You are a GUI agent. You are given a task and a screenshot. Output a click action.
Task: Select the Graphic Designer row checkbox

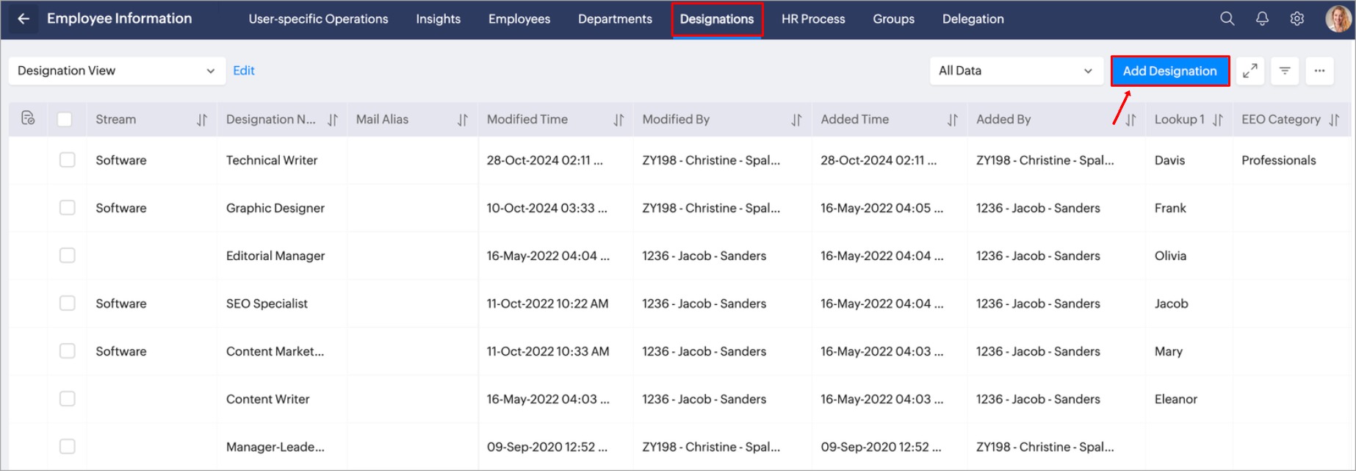coord(67,207)
